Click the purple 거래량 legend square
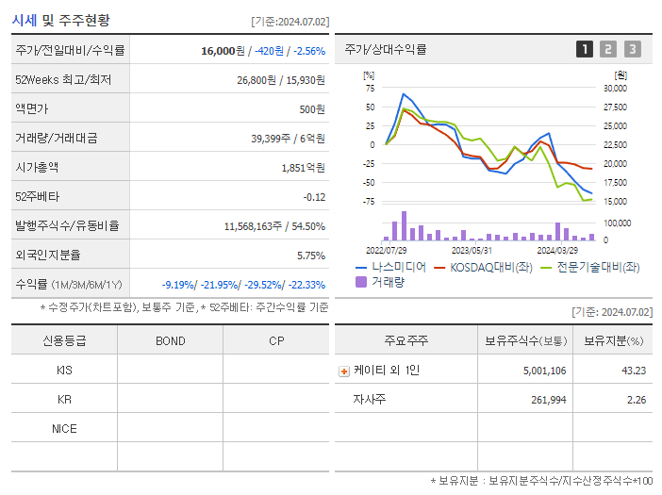The height and width of the screenshot is (495, 662). point(361,282)
